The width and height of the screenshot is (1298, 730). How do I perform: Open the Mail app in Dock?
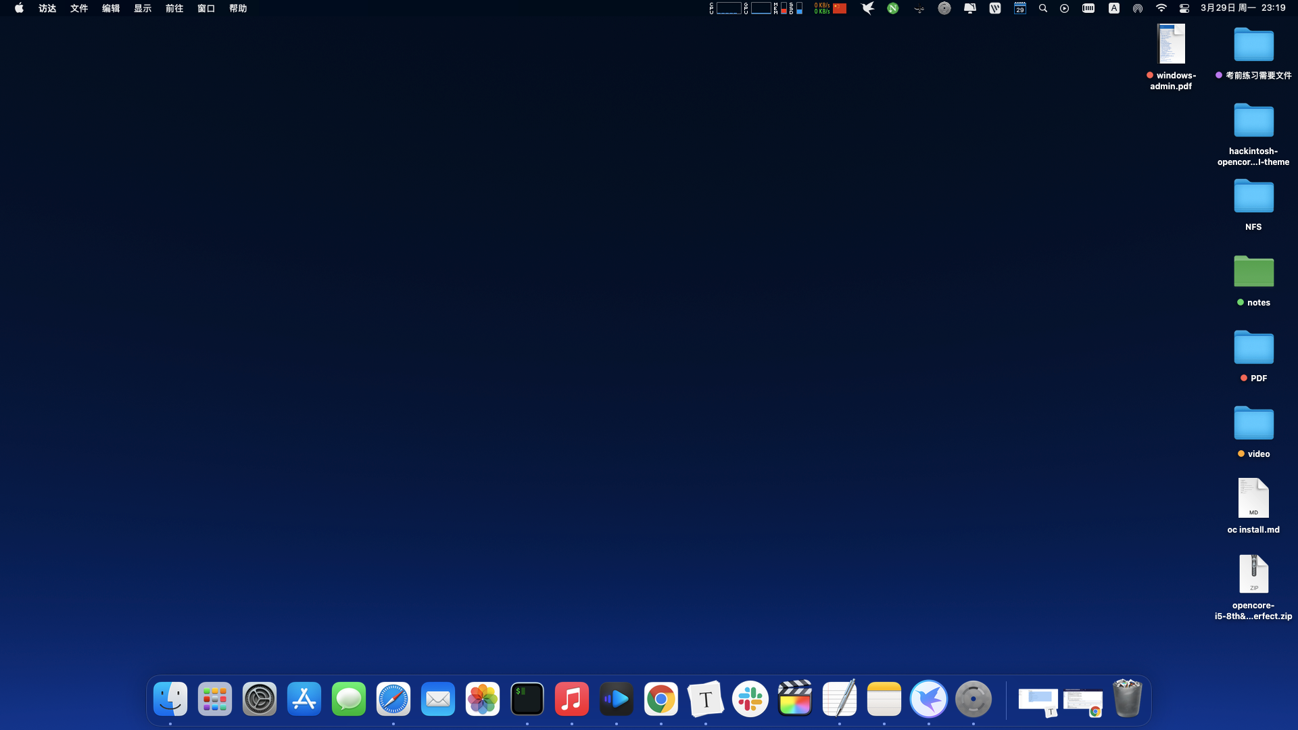[x=438, y=699]
